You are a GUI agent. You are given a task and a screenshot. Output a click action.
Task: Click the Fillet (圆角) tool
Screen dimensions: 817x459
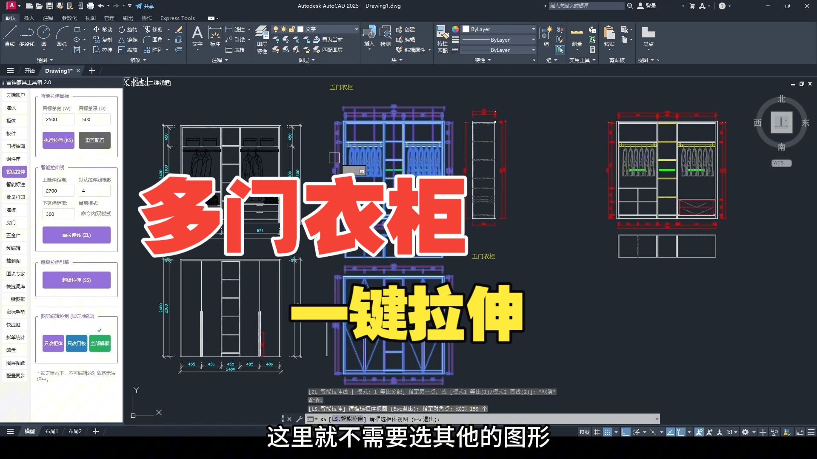153,40
